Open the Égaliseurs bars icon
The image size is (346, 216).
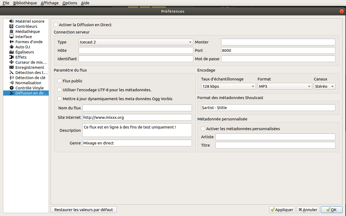point(11,52)
